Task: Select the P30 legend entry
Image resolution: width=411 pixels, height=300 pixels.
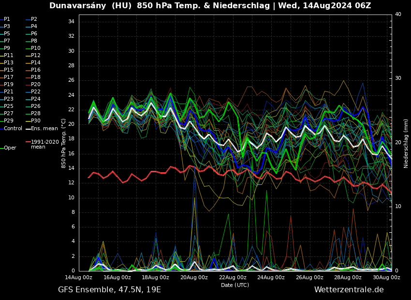Action: (35, 121)
